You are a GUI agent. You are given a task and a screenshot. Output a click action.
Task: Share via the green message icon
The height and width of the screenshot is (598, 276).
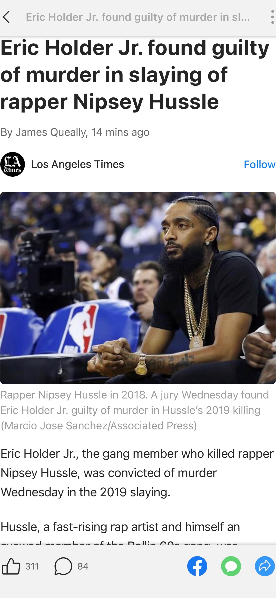tap(231, 566)
